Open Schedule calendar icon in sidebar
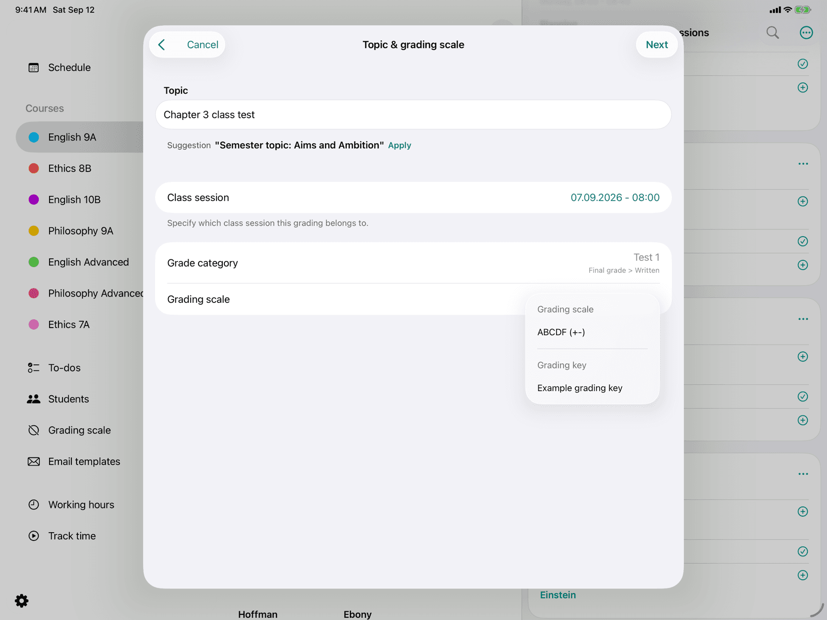This screenshot has width=827, height=620. click(x=34, y=68)
